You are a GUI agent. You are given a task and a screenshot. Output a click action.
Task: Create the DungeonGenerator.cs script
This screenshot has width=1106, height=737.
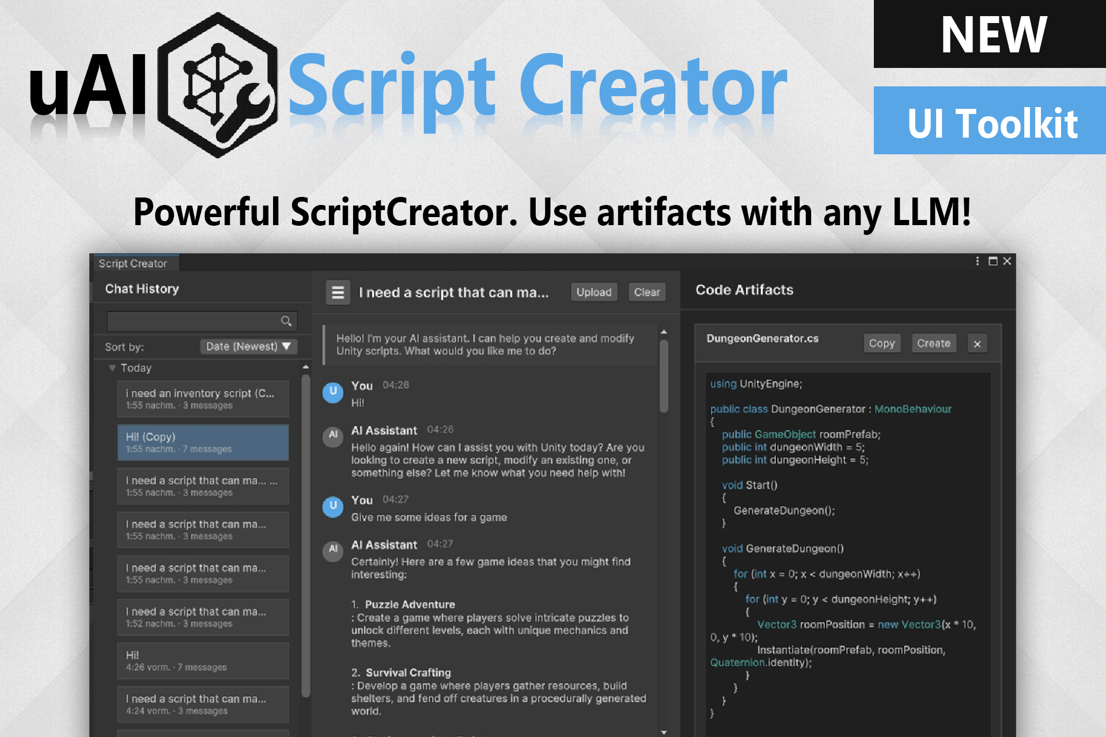933,343
